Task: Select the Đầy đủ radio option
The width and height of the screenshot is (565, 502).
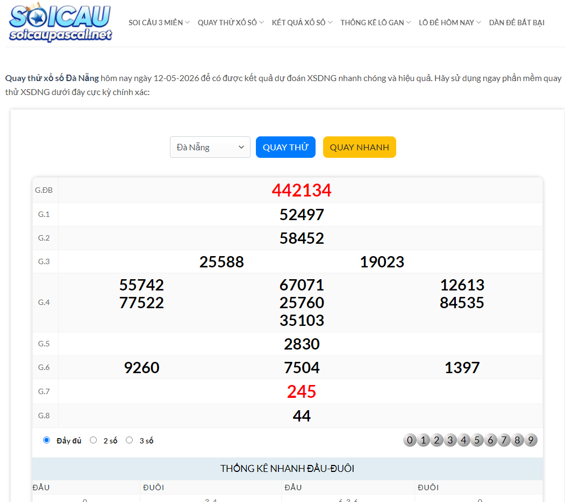Action: point(46,440)
